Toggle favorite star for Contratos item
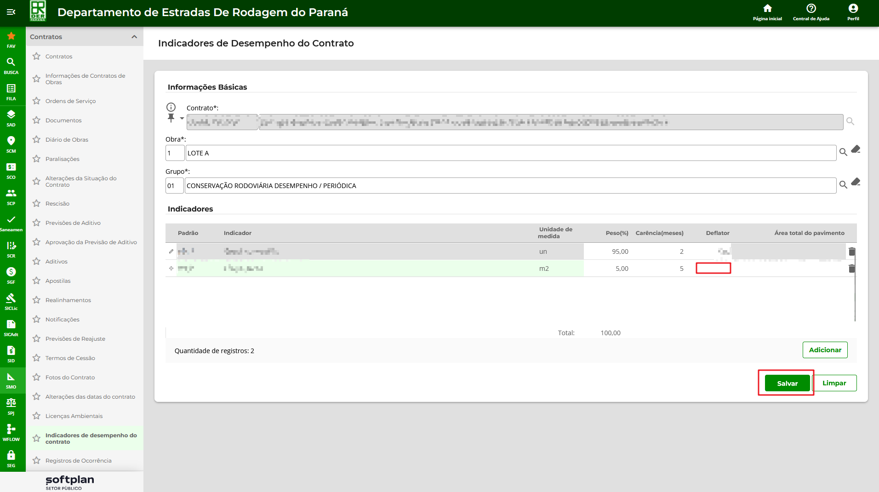879x492 pixels. click(x=37, y=57)
